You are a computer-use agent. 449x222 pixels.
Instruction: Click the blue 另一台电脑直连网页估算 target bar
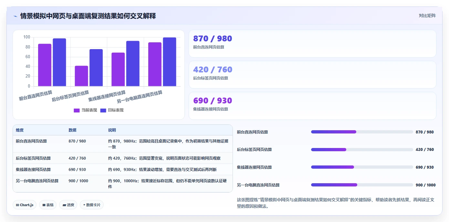click(170, 62)
